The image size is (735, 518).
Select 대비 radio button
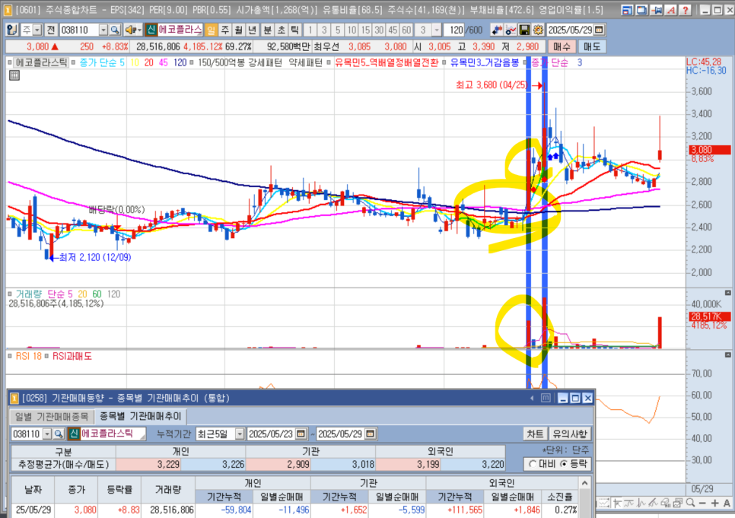(532, 464)
